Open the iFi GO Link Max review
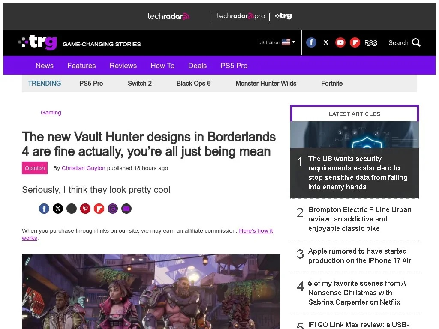The image size is (439, 329). click(359, 325)
